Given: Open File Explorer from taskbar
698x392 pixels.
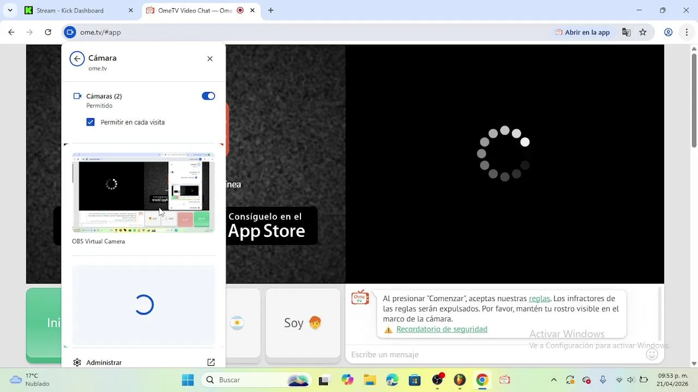Looking at the screenshot, I should [x=370, y=380].
